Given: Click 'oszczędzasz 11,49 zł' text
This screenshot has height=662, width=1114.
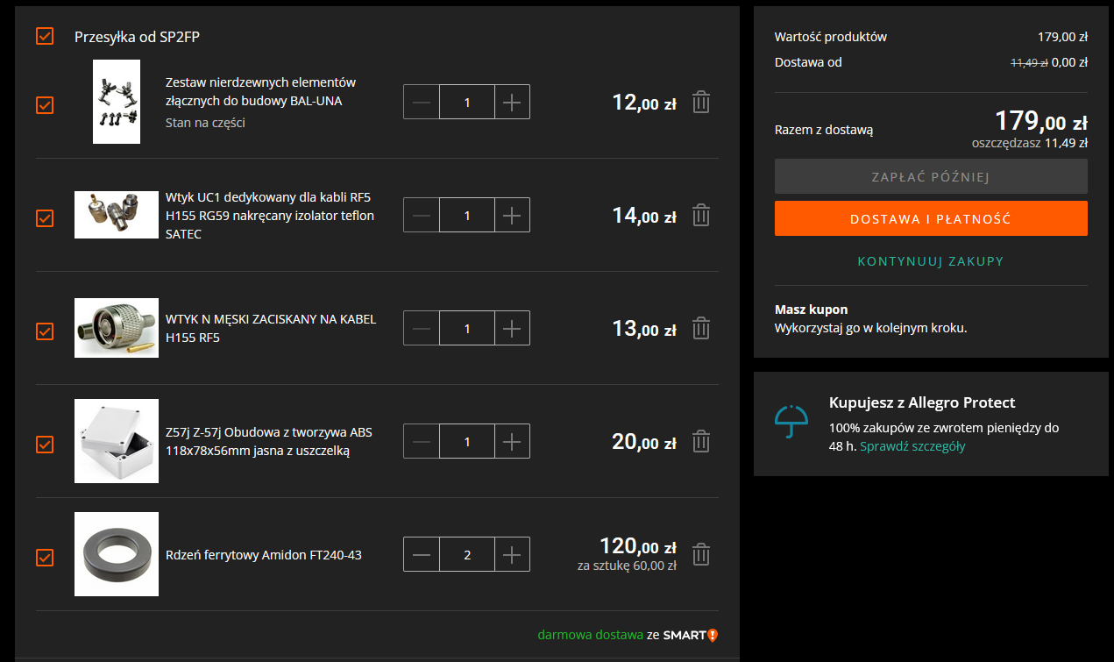Looking at the screenshot, I should [1030, 143].
